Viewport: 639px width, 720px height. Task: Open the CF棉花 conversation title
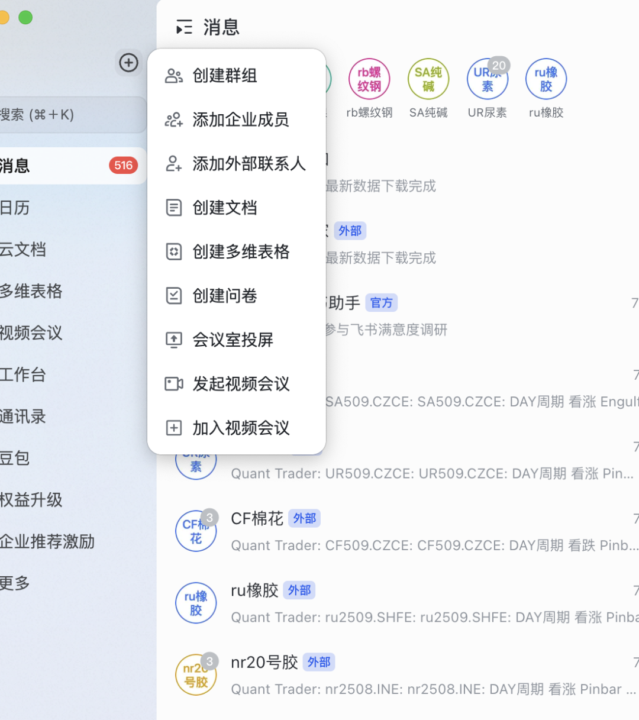tap(257, 519)
